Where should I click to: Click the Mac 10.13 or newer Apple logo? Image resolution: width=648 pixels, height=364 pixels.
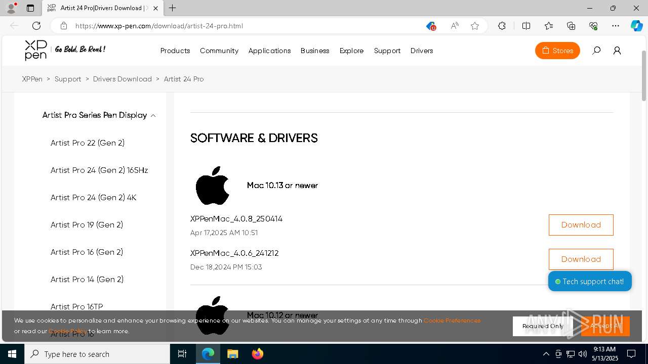pyautogui.click(x=213, y=185)
